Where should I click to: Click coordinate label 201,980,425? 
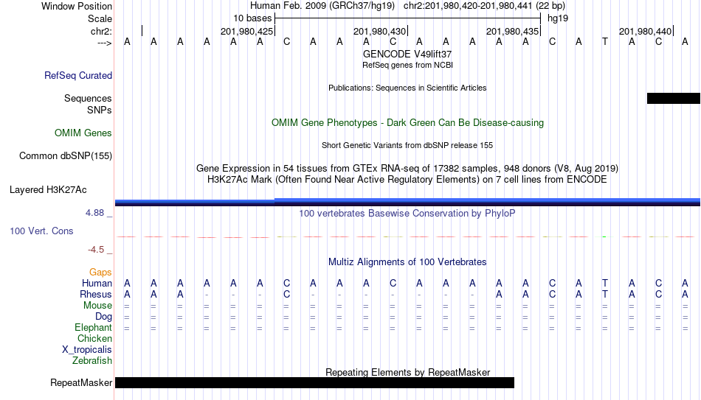pyautogui.click(x=246, y=31)
